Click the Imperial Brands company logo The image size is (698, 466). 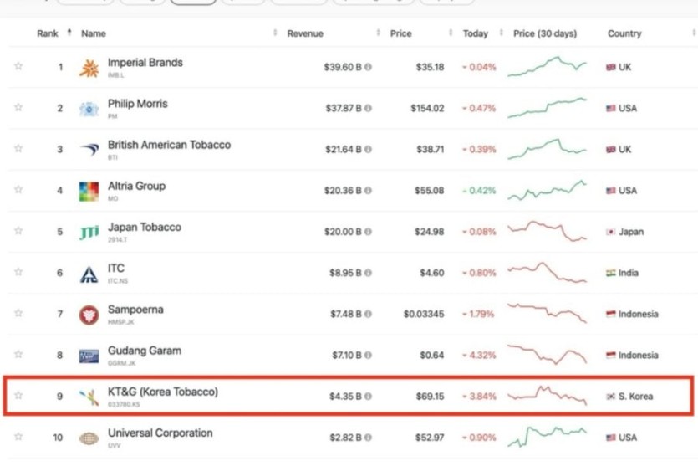89,68
